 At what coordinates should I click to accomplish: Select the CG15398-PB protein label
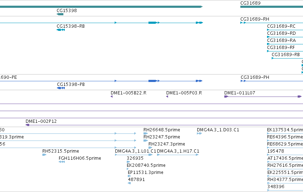tap(71, 84)
